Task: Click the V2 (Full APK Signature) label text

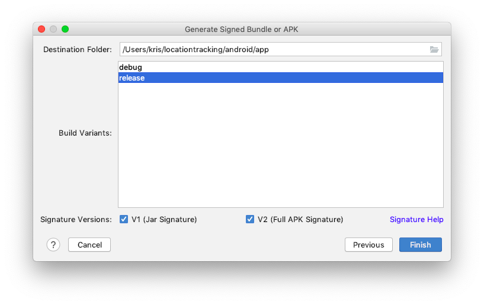Action: pyautogui.click(x=300, y=219)
